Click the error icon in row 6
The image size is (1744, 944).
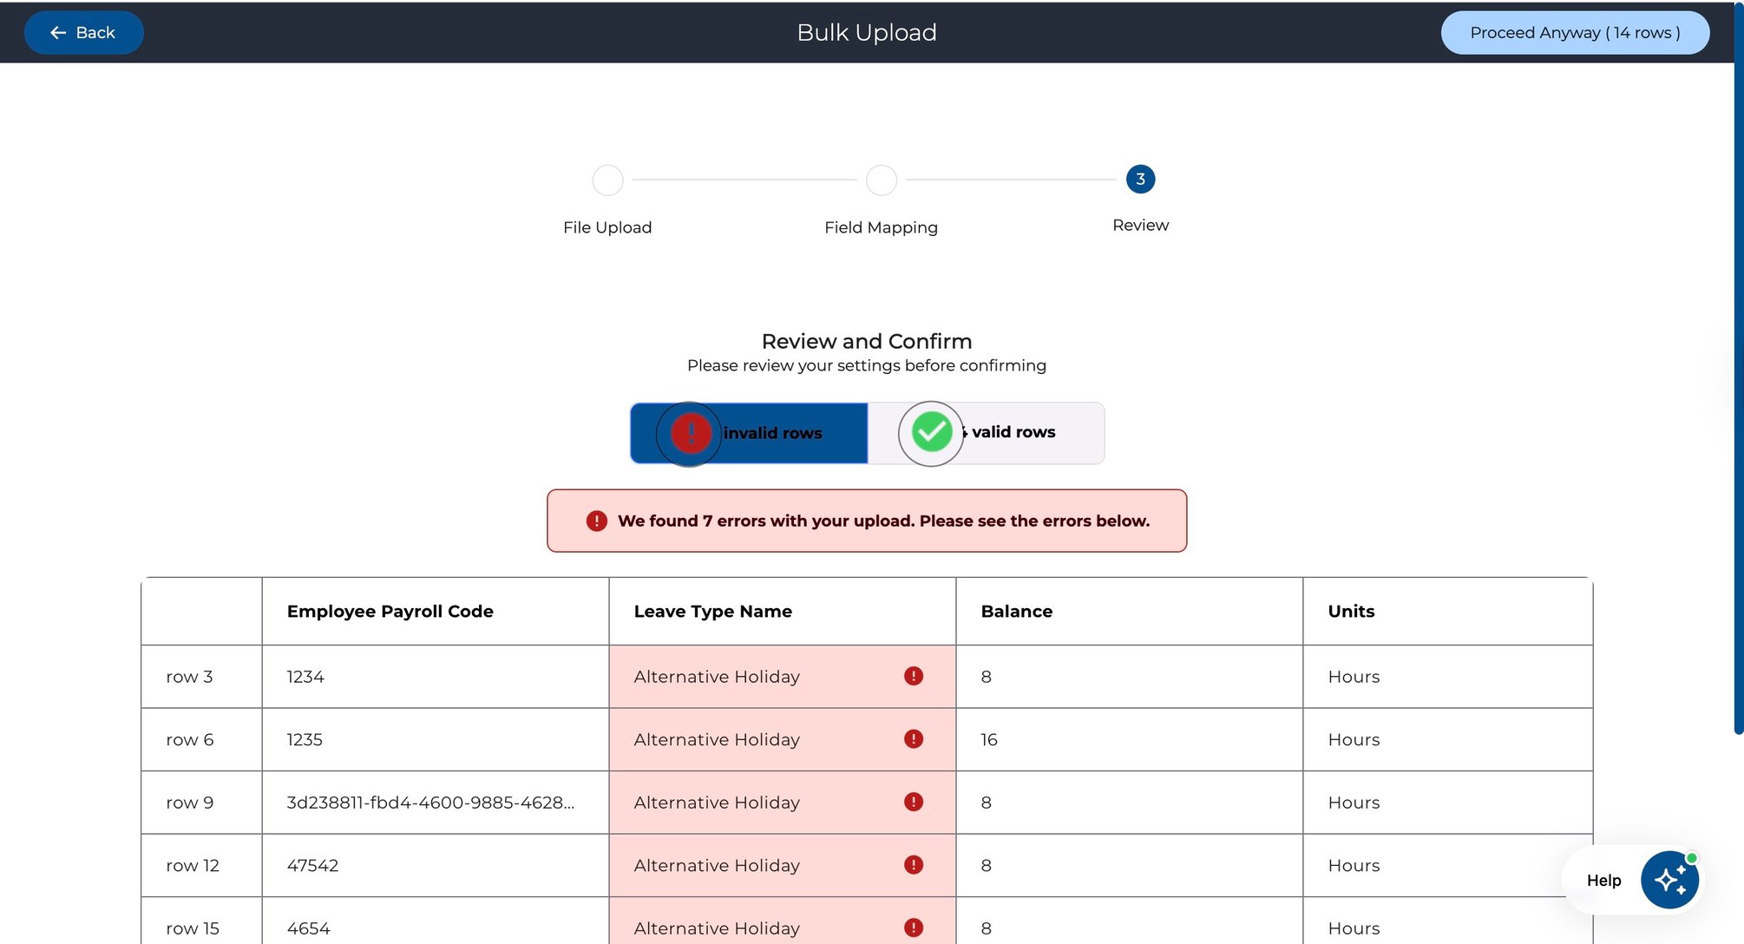coord(914,739)
